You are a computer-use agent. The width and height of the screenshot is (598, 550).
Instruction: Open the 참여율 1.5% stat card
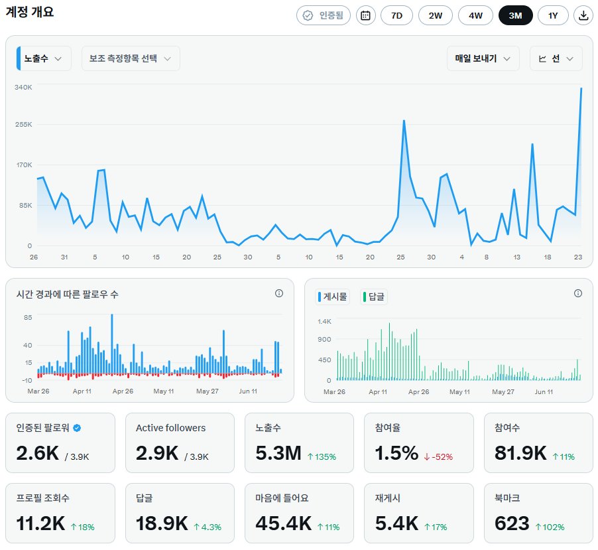(x=419, y=443)
